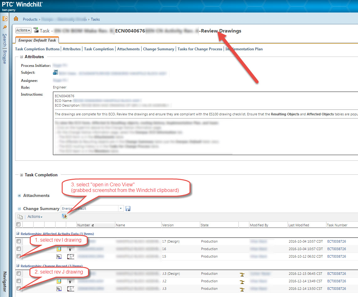Open ECT0038726 link in J.2 row
The height and width of the screenshot is (297, 358).
tap(336, 281)
